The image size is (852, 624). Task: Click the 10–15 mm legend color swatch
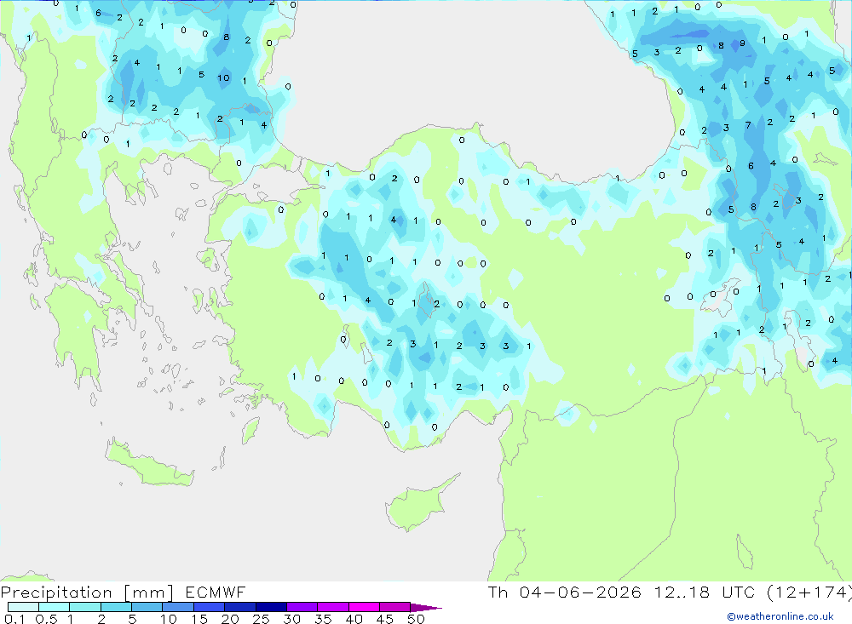[178, 607]
